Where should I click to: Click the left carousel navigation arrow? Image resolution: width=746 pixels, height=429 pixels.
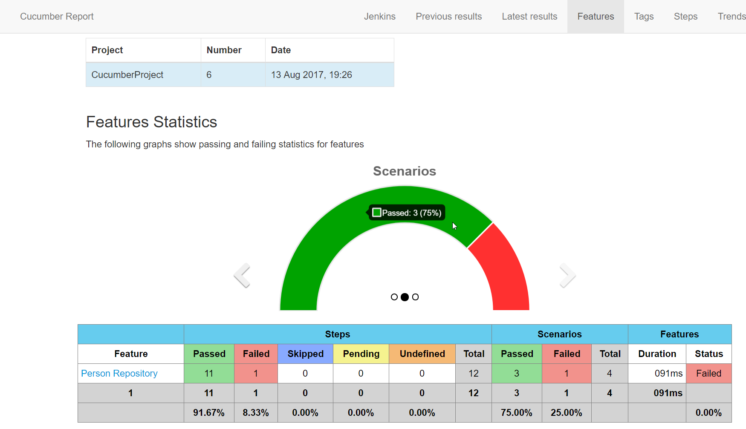click(242, 275)
